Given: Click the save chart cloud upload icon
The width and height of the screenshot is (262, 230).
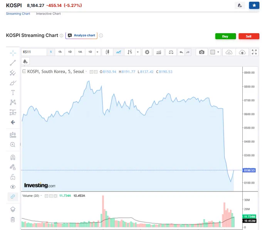Looking at the screenshot, I should pyautogui.click(x=242, y=52).
